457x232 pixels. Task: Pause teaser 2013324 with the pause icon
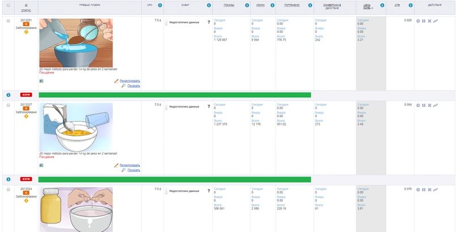[424, 190]
